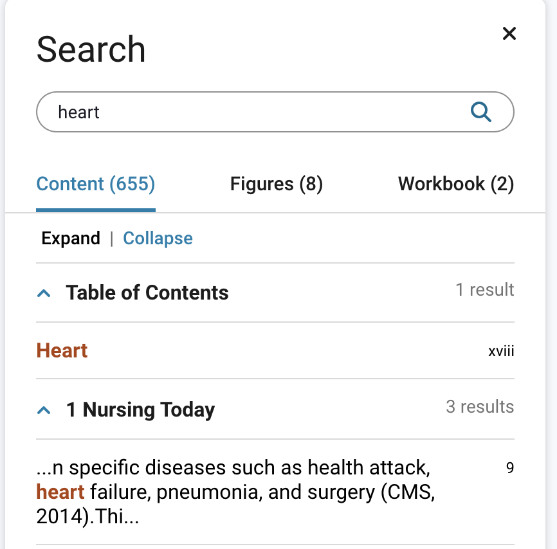This screenshot has width=557, height=549.
Task: Select the Content tab
Action: 95,184
